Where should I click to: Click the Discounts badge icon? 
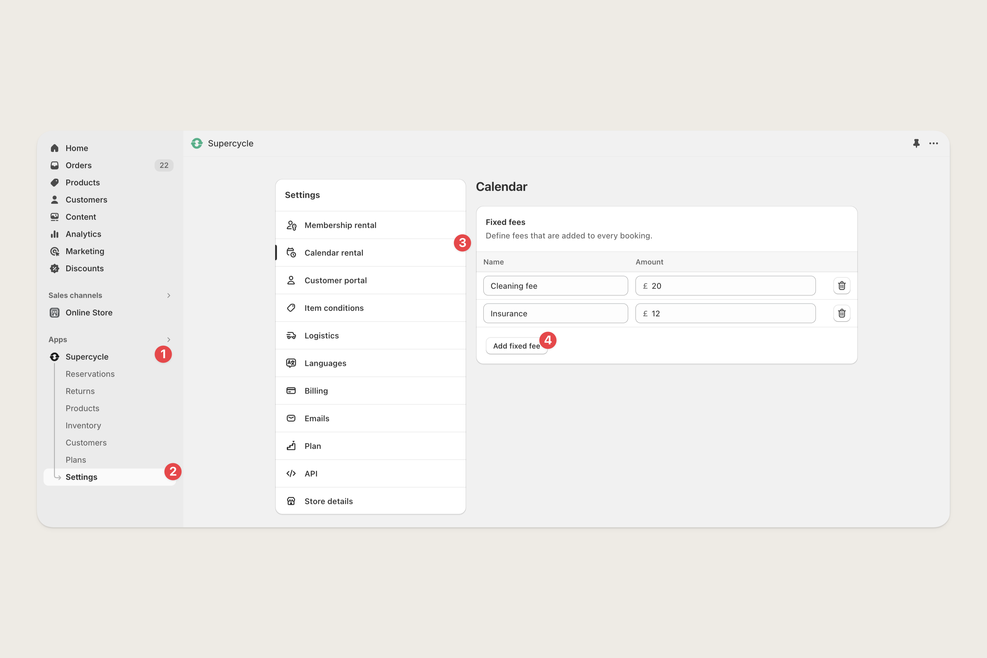[x=55, y=269]
